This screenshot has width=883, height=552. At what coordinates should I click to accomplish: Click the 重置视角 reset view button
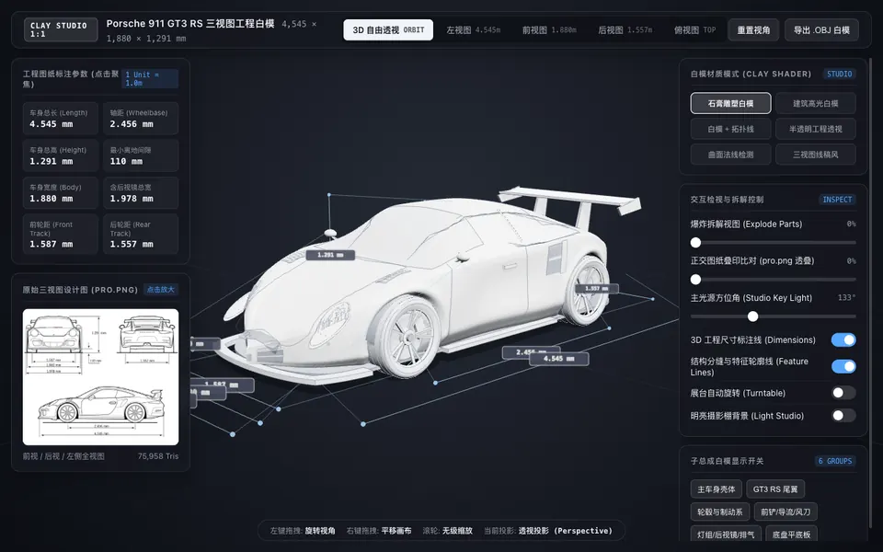[753, 29]
